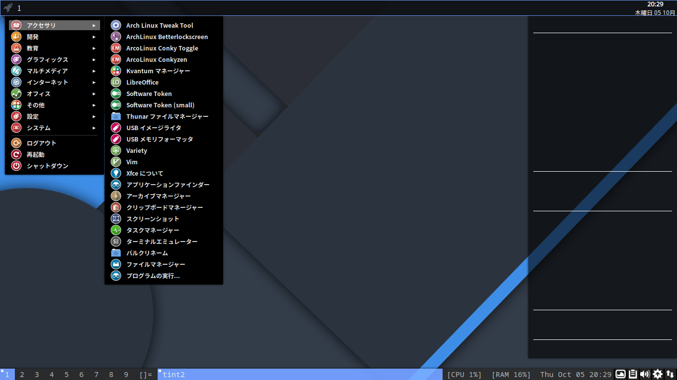Expand the その他 submenu arrow

pyautogui.click(x=94, y=105)
